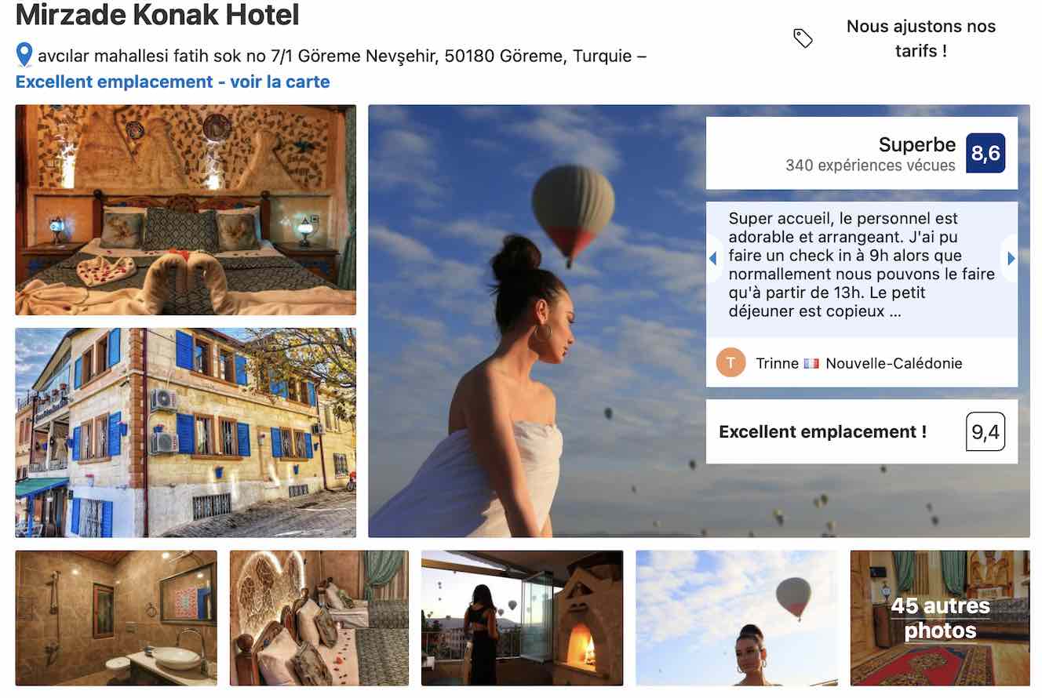The image size is (1042, 698).
Task: Open the hotel exterior blue shutters photo
Action: click(186, 433)
